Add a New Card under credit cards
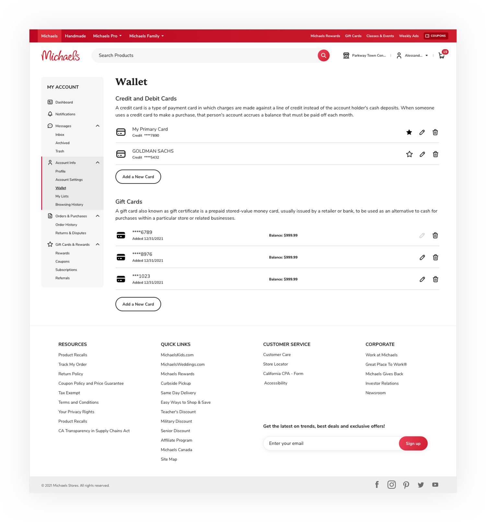Screen dimensions: 486x522 point(138,177)
